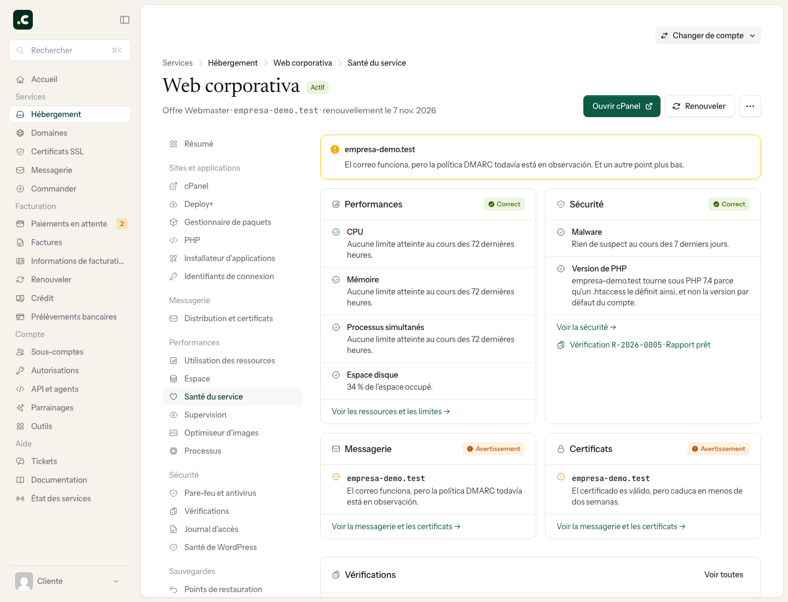Viewport: 788px width, 602px height.
Task: Open Gestionnaire de paquets
Action: point(233,222)
